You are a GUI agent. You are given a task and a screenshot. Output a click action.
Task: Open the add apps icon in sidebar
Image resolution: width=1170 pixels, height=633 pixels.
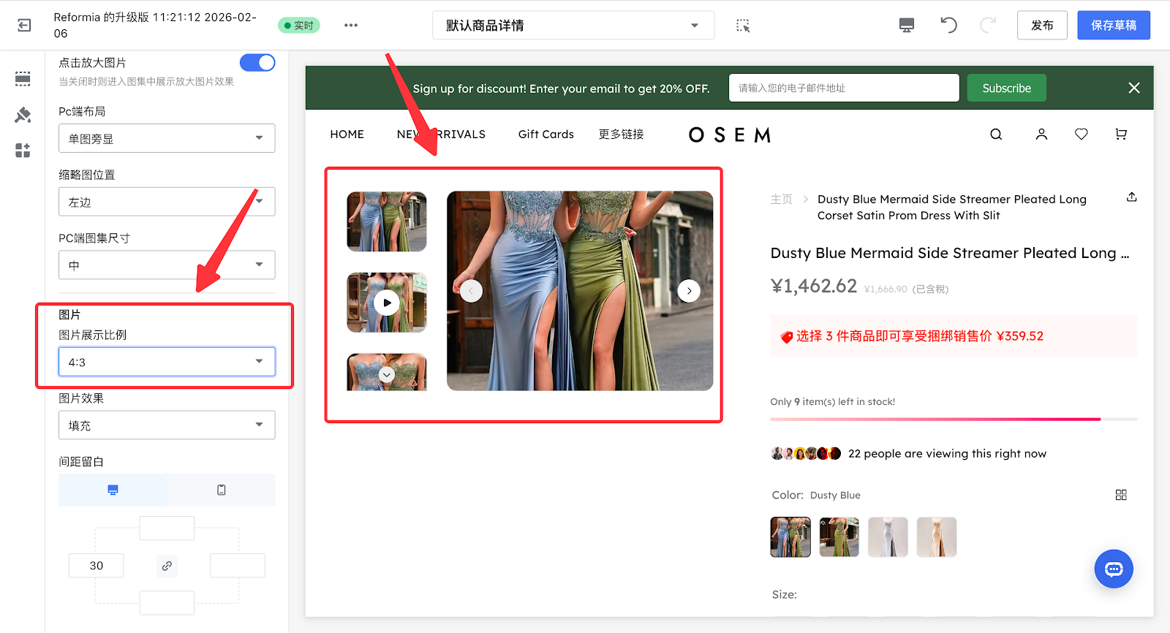(23, 151)
